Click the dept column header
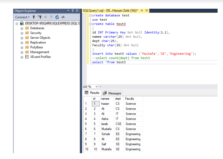The height and width of the screenshot is (159, 223). tap(119, 99)
